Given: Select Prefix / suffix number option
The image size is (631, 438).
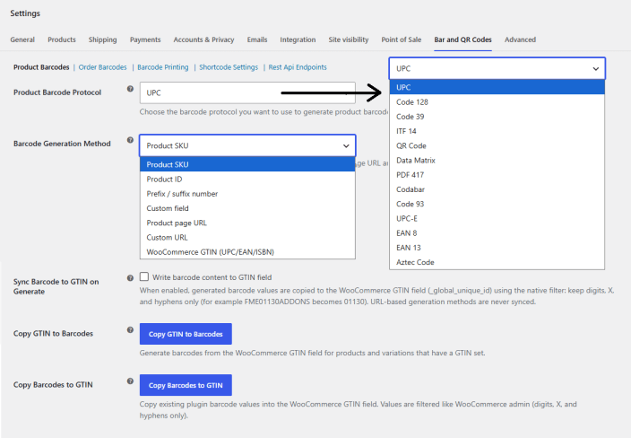Looking at the screenshot, I should click(247, 193).
